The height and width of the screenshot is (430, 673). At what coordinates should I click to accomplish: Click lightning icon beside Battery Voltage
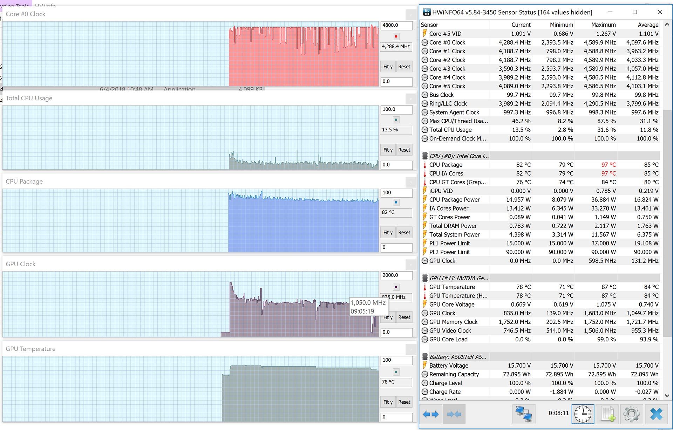coord(425,366)
